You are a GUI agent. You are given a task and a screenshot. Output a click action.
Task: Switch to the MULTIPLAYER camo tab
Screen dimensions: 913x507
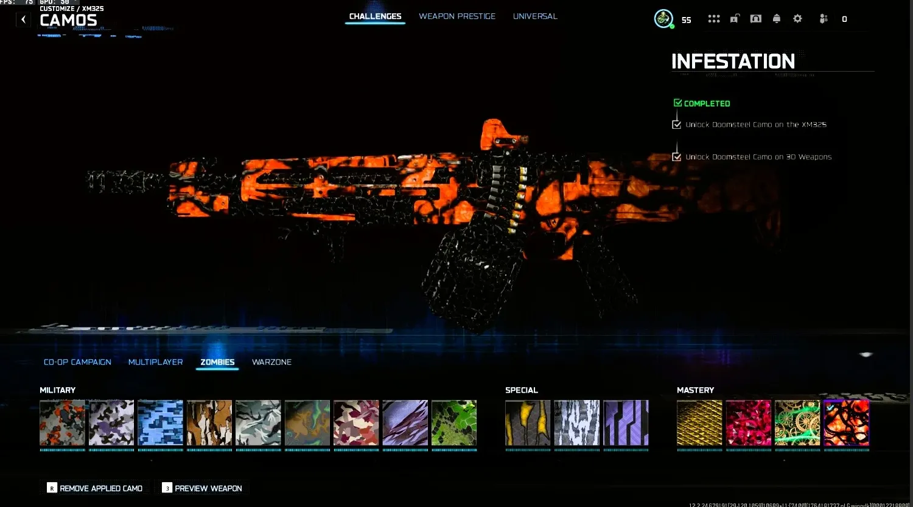coord(155,362)
